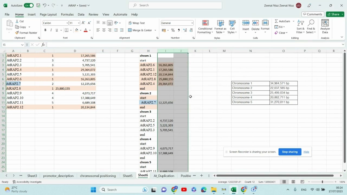Click Copy in Clipboard group
This screenshot has height=195, width=347.
(21, 27)
